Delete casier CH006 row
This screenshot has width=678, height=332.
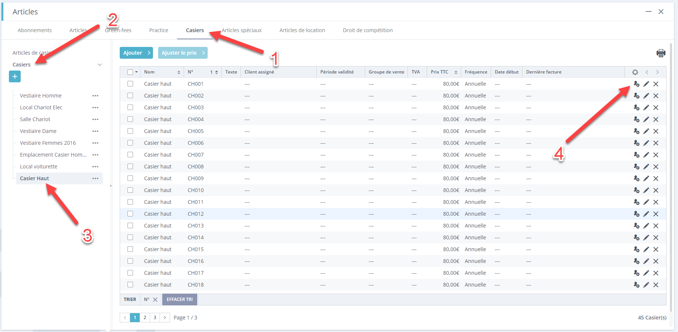coord(656,143)
